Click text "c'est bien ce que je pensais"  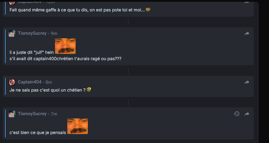tap(38, 133)
